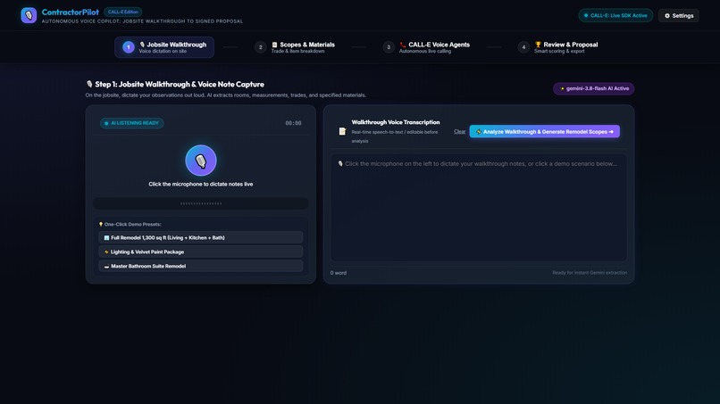720x404 pixels.
Task: Click the clipboard icon by Scopes & Materials
Action: tap(274, 45)
